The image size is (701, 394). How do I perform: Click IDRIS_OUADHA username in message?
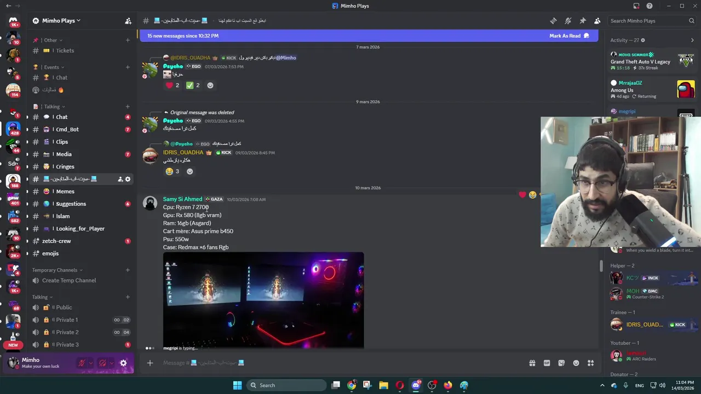pos(183,153)
